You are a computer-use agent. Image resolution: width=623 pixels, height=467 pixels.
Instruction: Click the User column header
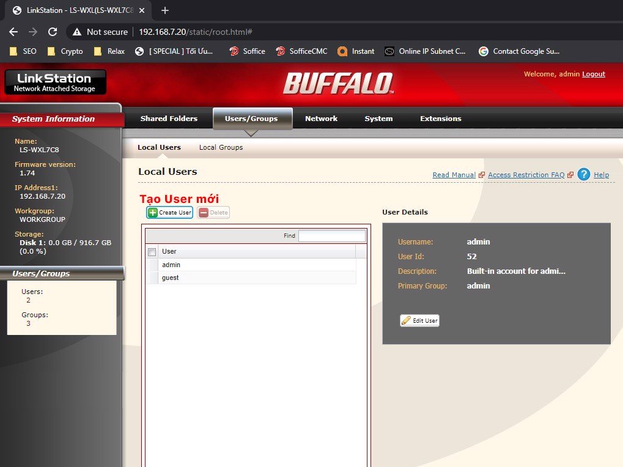pyautogui.click(x=257, y=251)
